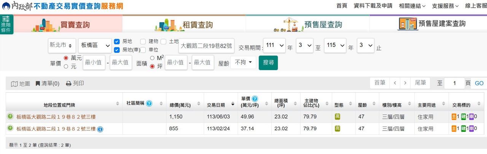This screenshot has height=154, width=487.
Task: Click the blue info icon on second address row
Action: tap(100, 129)
